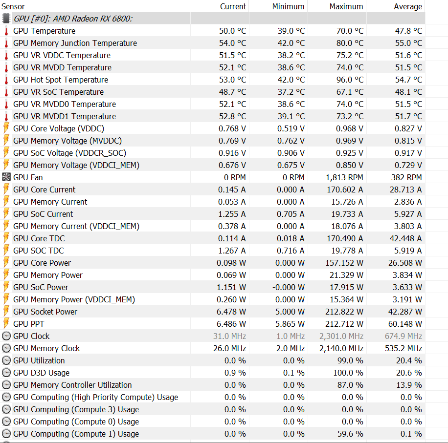Click the 99.0 % maximum GPU utilization
Image resolution: width=448 pixels, height=443 pixels.
350,360
